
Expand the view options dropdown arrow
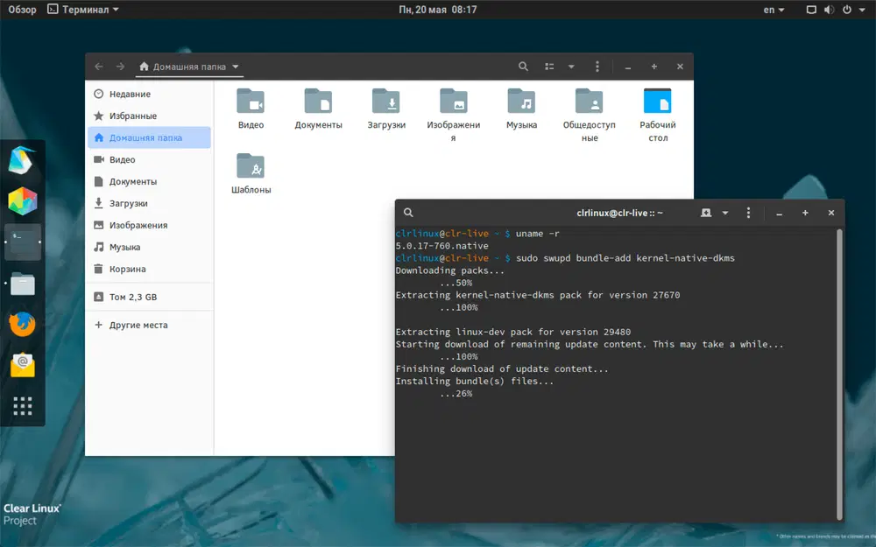point(571,67)
